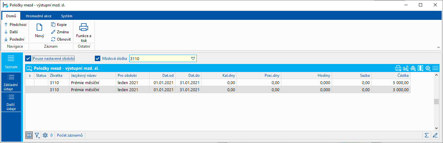Collapse the ribbon with chevron
The width and height of the screenshot is (443, 143).
[x=438, y=47]
